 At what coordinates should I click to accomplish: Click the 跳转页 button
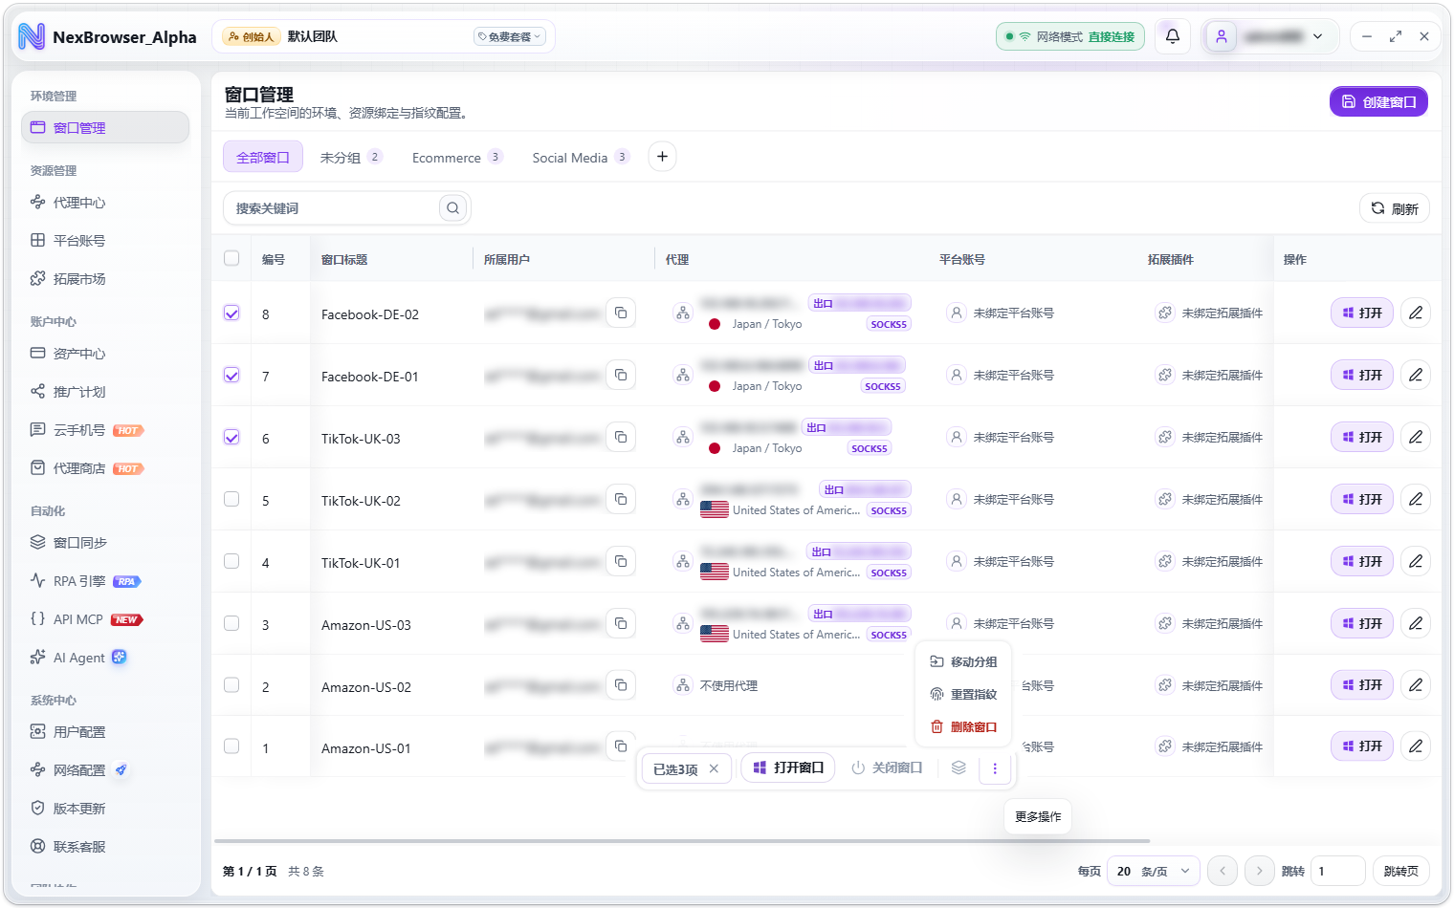pos(1401,871)
